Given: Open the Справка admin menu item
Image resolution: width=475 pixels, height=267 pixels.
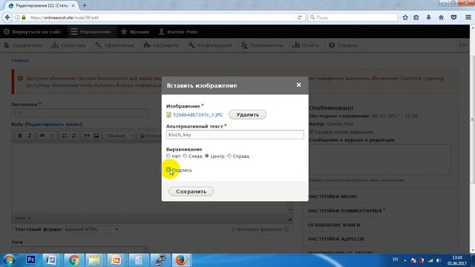Looking at the screenshot, I should (x=343, y=45).
